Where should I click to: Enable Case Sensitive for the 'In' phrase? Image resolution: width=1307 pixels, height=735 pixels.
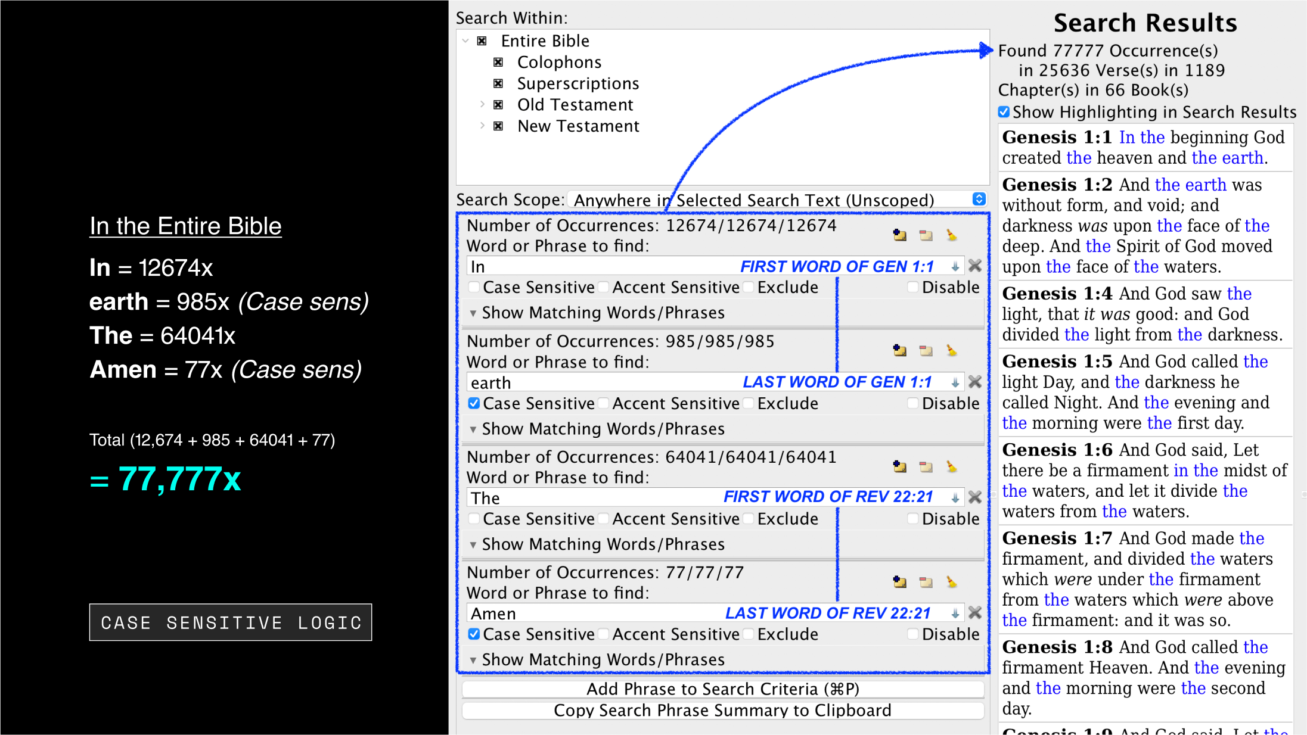point(474,287)
